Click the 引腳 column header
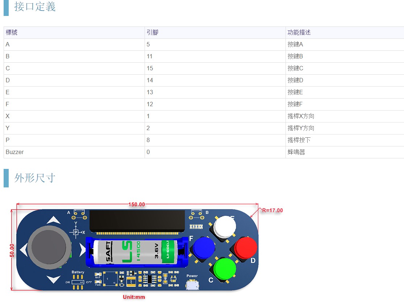This screenshot has height=307, width=404. 215,33
